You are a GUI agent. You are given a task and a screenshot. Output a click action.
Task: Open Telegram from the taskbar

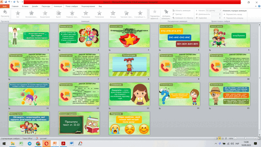pos(29,143)
